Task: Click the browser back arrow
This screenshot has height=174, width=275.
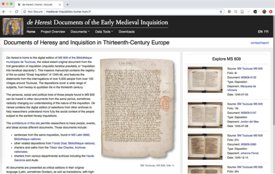Action: [4, 11]
